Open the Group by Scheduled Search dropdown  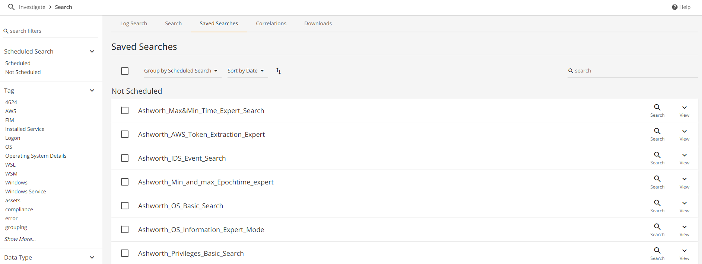[181, 71]
